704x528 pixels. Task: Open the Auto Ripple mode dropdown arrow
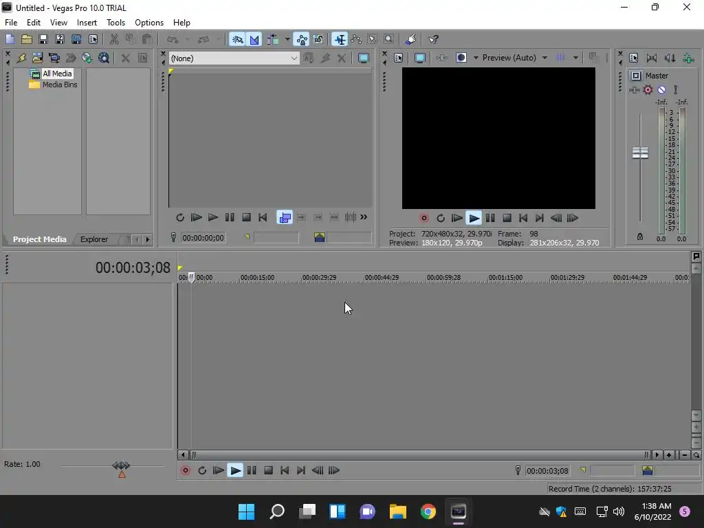click(287, 39)
